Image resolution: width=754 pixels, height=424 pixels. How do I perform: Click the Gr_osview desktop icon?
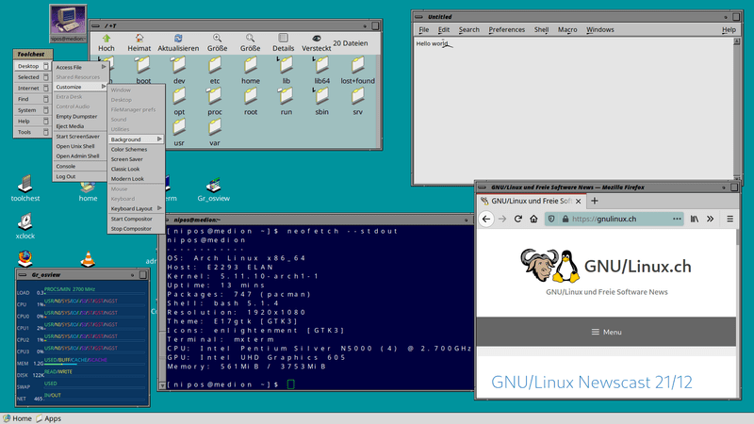pyautogui.click(x=214, y=190)
